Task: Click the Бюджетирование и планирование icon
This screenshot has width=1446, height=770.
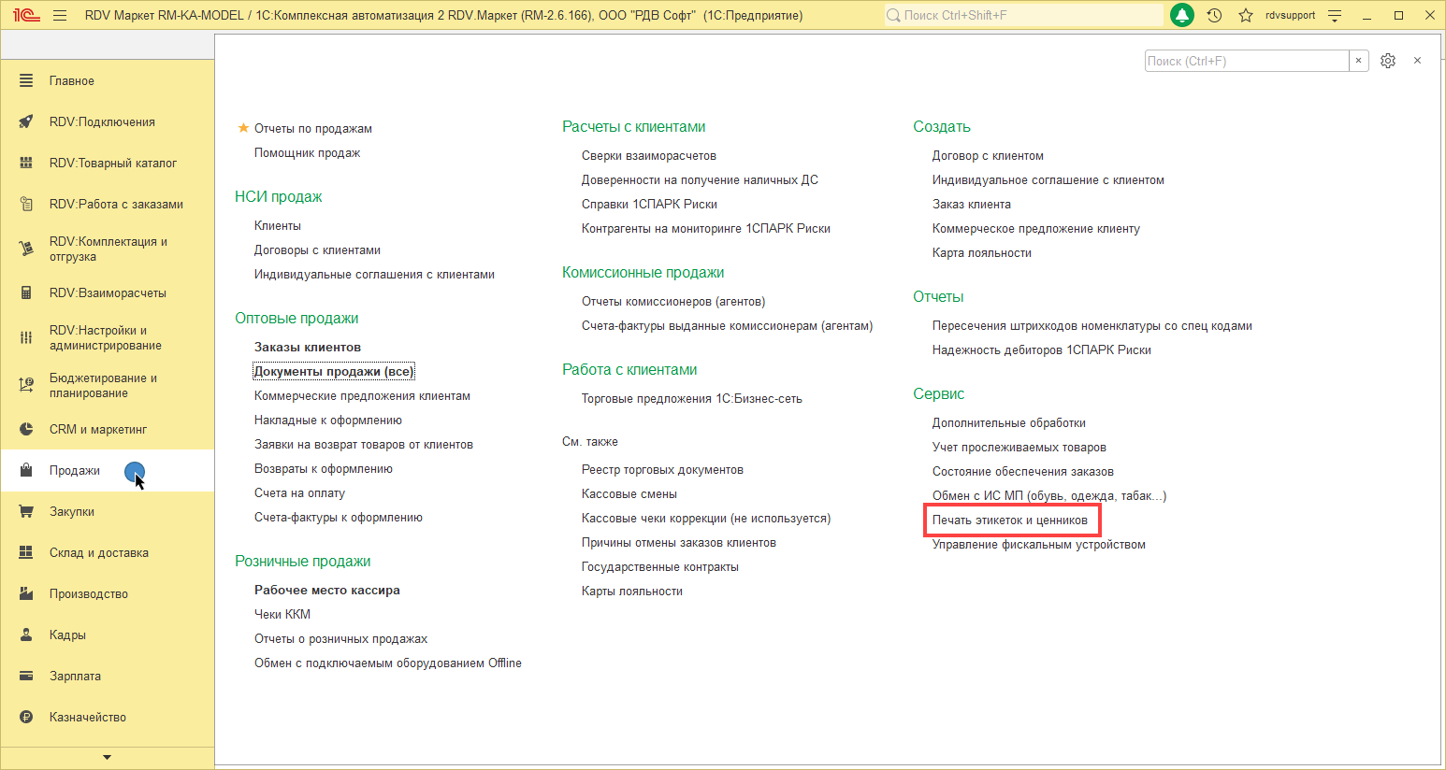Action: pos(26,385)
